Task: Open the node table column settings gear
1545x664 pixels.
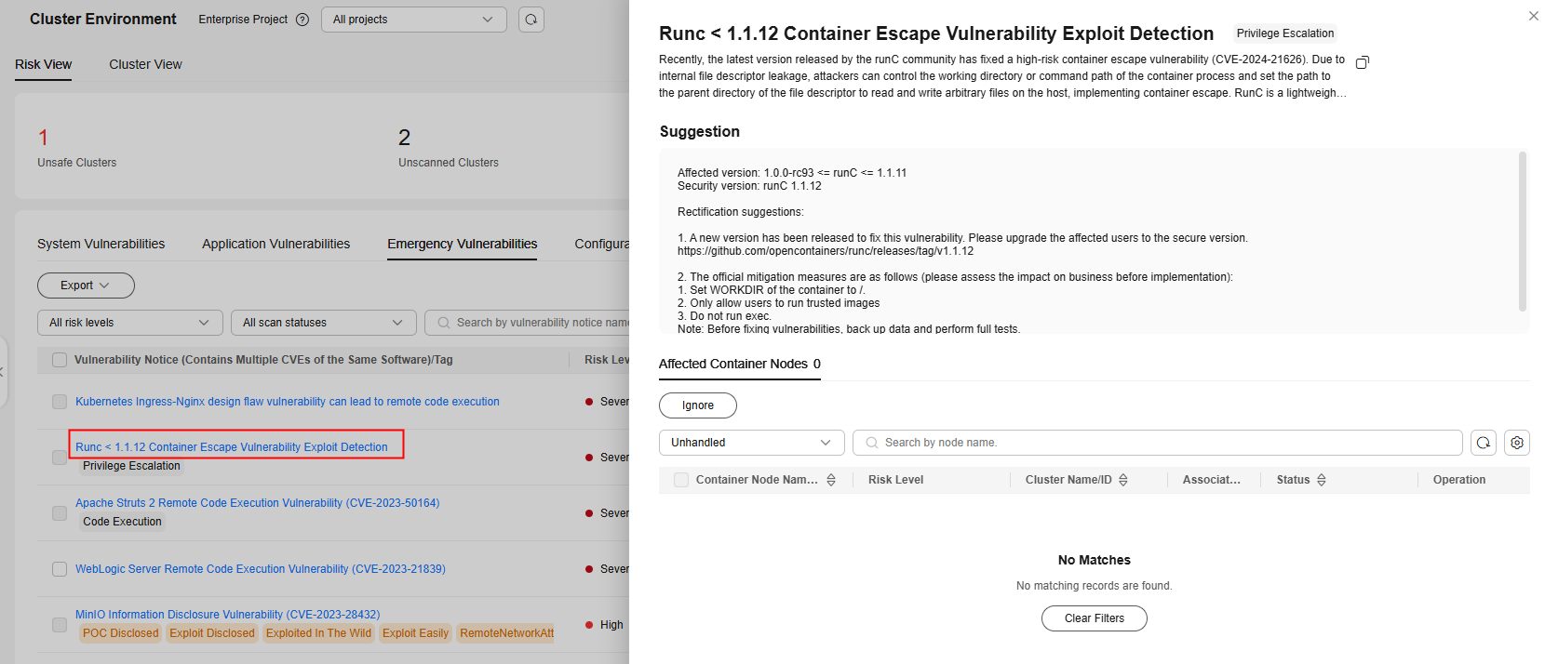Action: [1517, 443]
